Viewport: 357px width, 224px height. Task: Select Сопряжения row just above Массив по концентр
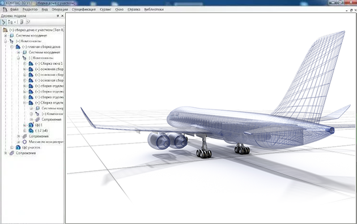pos(39,136)
